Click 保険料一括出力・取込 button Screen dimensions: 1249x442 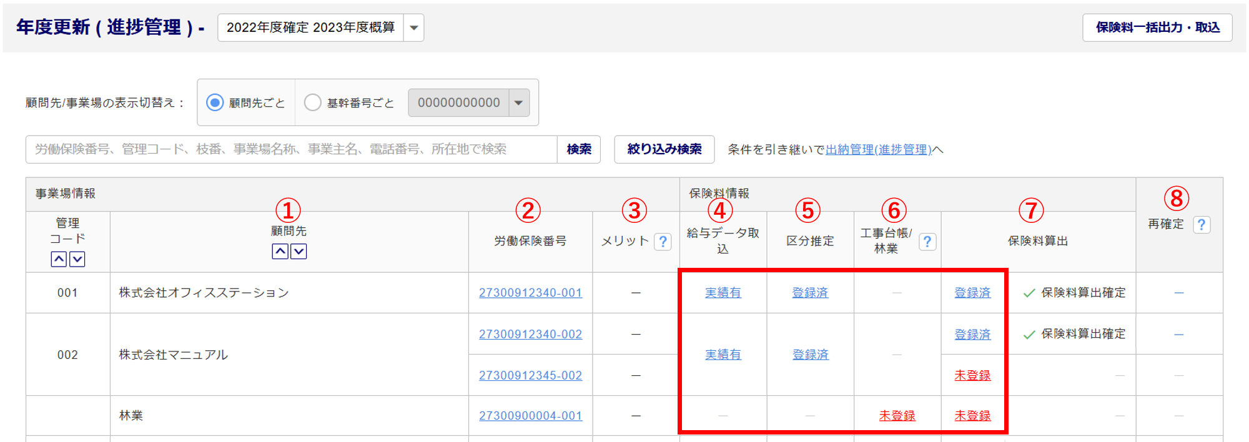point(1157,27)
